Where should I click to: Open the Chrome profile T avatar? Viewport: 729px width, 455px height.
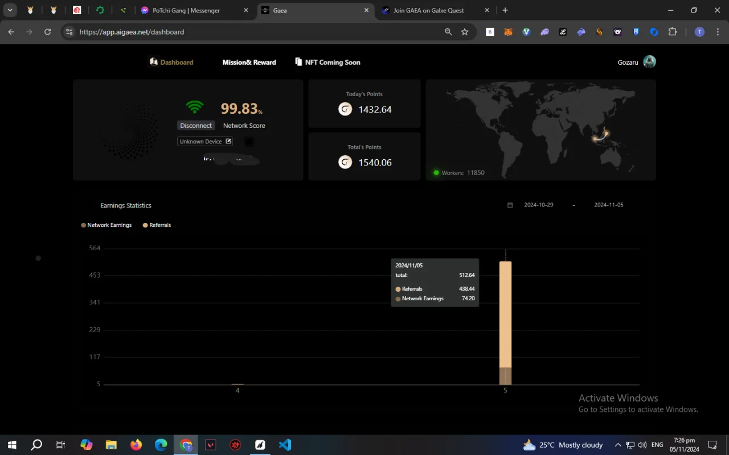[x=699, y=32]
